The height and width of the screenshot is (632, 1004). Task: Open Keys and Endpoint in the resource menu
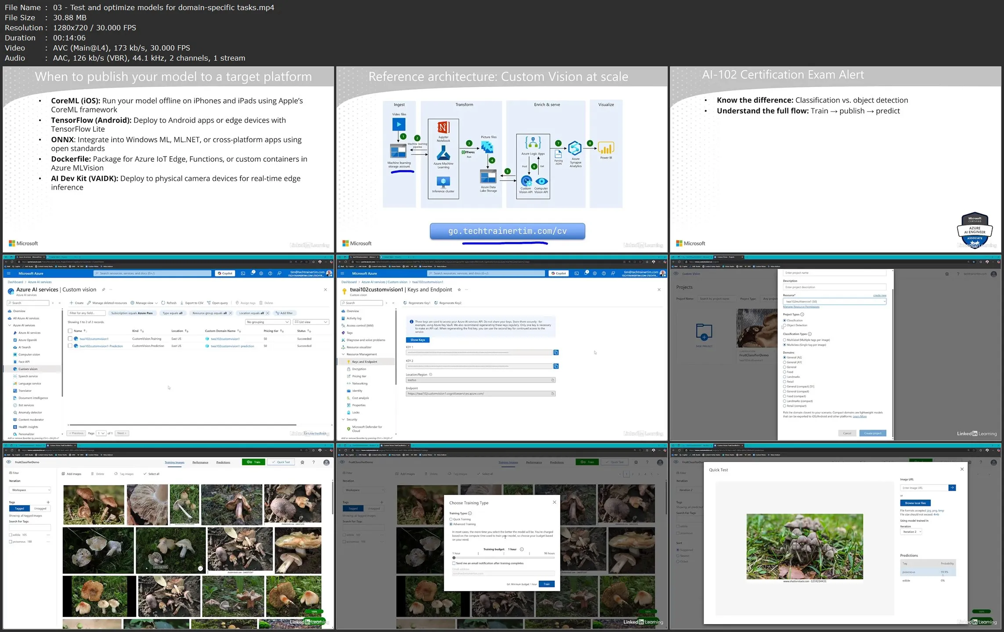coord(364,361)
